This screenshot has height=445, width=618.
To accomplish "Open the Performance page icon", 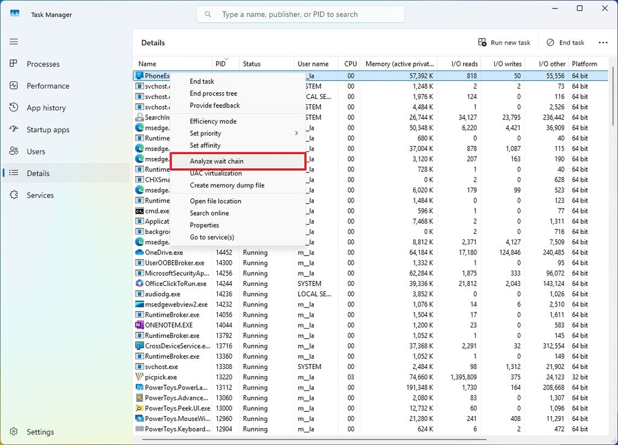I will [14, 86].
